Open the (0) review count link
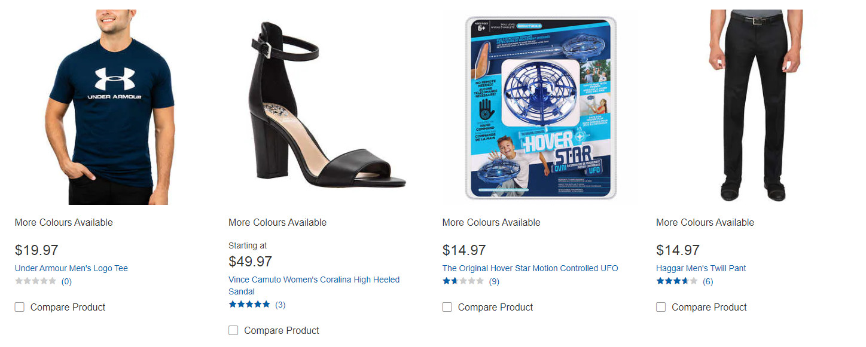 66,281
